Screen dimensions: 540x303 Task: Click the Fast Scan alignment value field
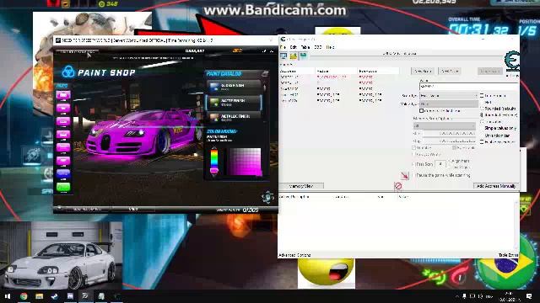coord(440,165)
